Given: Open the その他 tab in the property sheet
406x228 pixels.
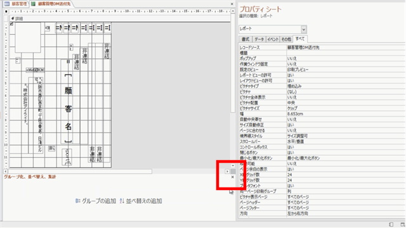Looking at the screenshot, I should (x=286, y=39).
